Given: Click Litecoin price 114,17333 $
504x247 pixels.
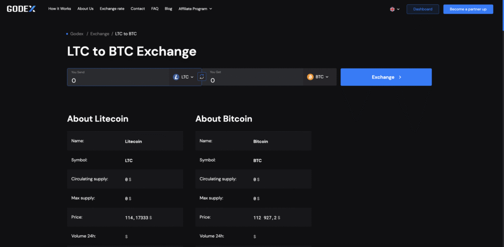Looking at the screenshot, I should point(138,218).
